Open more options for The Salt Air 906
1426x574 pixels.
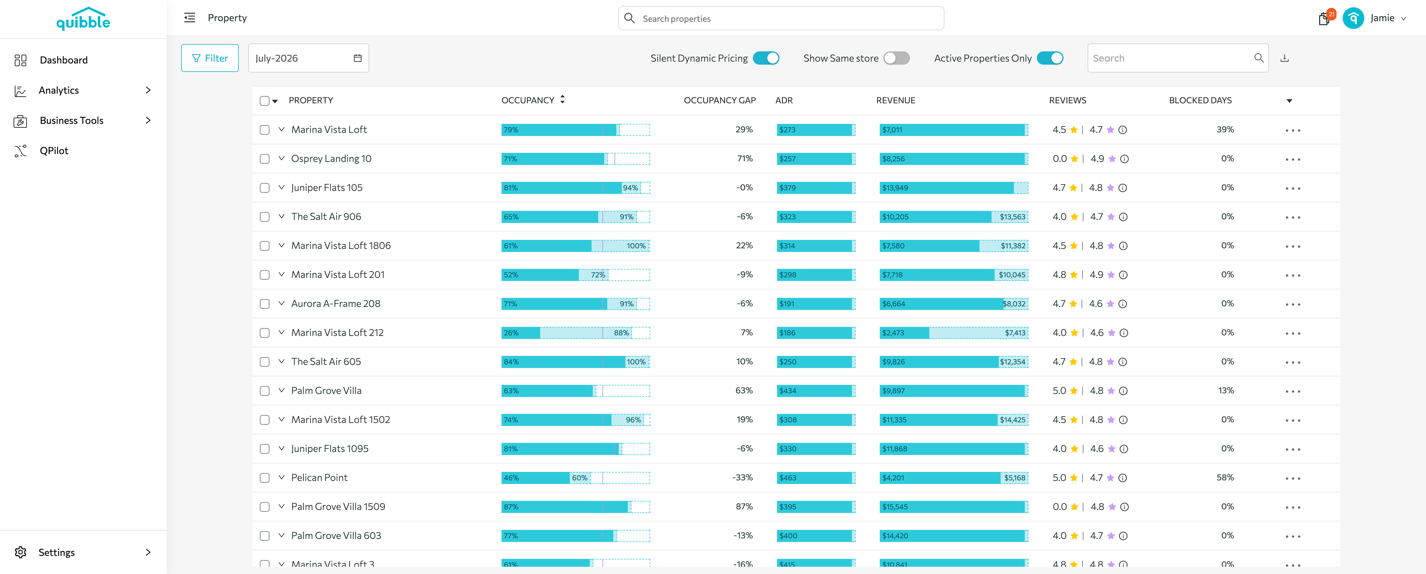point(1292,218)
